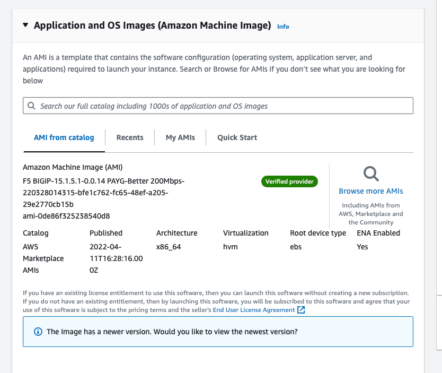This screenshot has width=442, height=373.
Task: Go to the Quick Start tab
Action: click(237, 137)
